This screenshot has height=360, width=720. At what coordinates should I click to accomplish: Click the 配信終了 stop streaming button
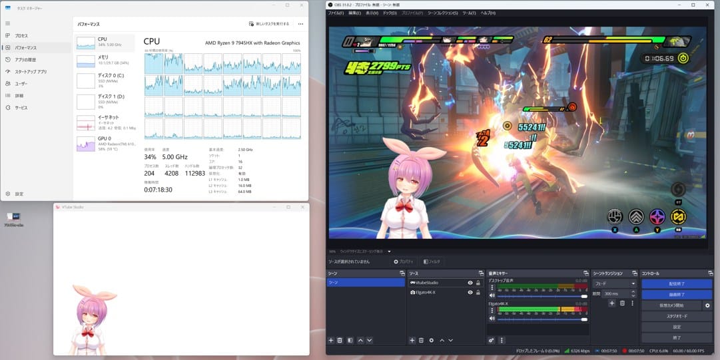[677, 283]
